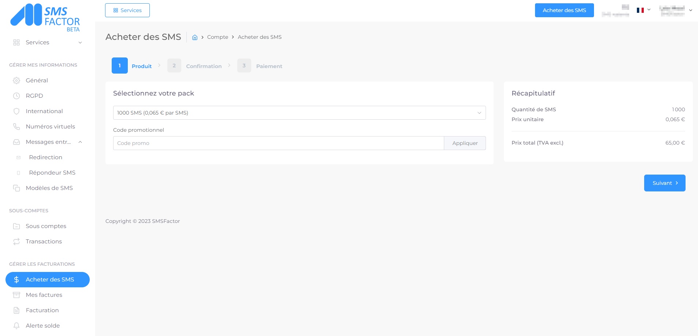Open the user account dropdown at top right
This screenshot has width=698, height=336.
tap(675, 11)
